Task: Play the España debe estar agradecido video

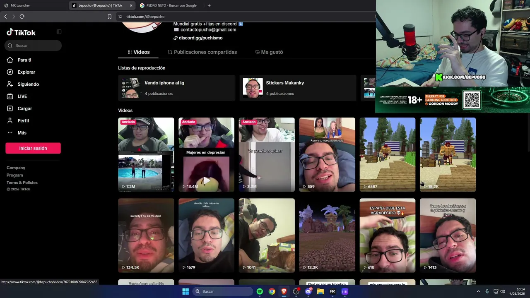Action: 388,236
